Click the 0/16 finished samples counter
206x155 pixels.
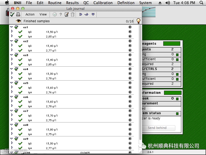(x=130, y=21)
